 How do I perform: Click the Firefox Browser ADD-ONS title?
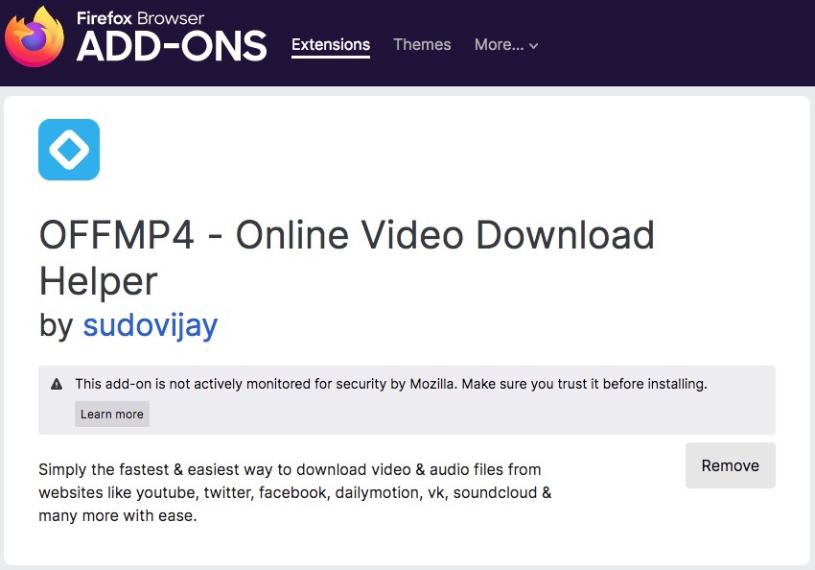[172, 36]
